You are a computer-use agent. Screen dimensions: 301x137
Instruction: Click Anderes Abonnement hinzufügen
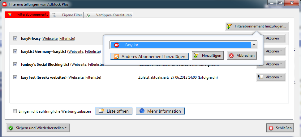point(149,56)
